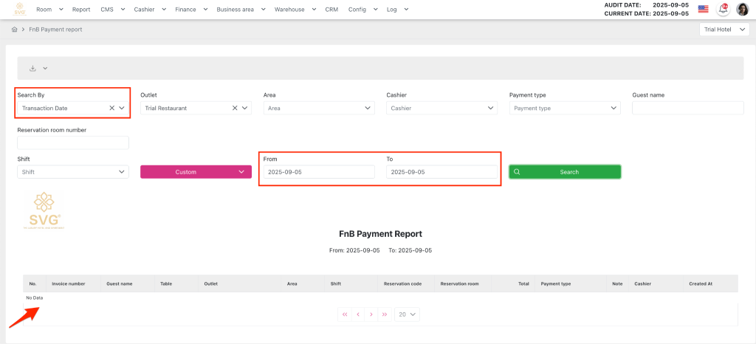Click the download export icon

pos(32,68)
